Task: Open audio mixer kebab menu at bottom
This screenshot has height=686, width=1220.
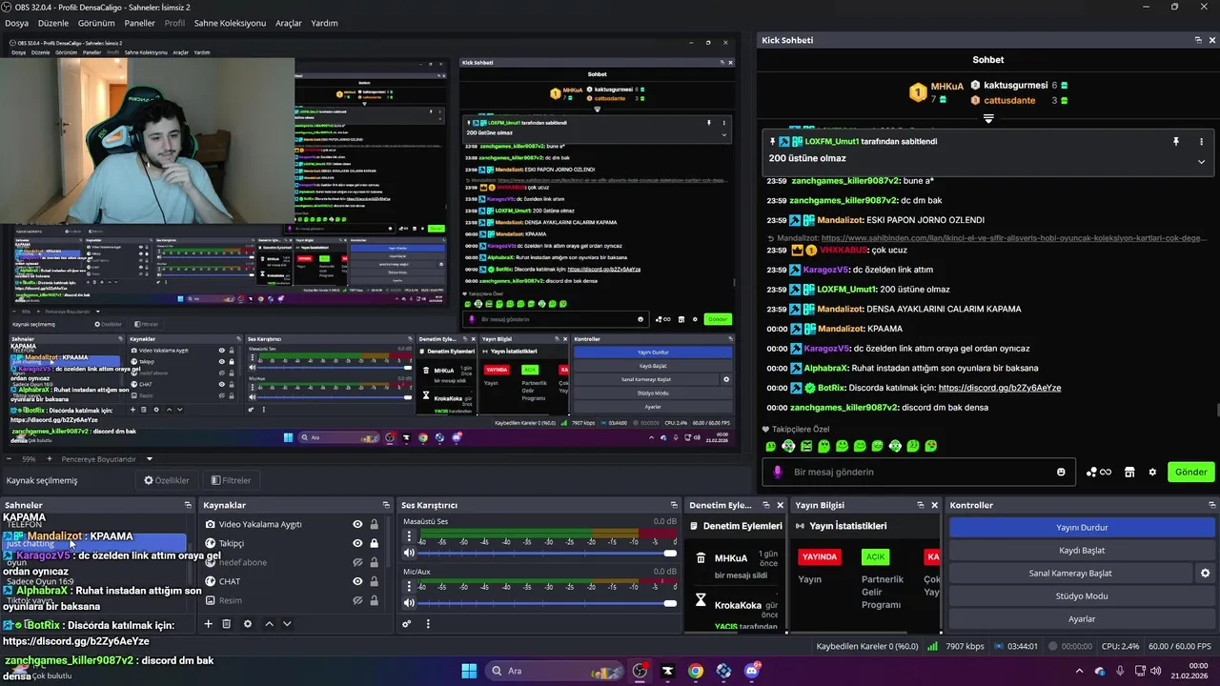Action: point(428,624)
